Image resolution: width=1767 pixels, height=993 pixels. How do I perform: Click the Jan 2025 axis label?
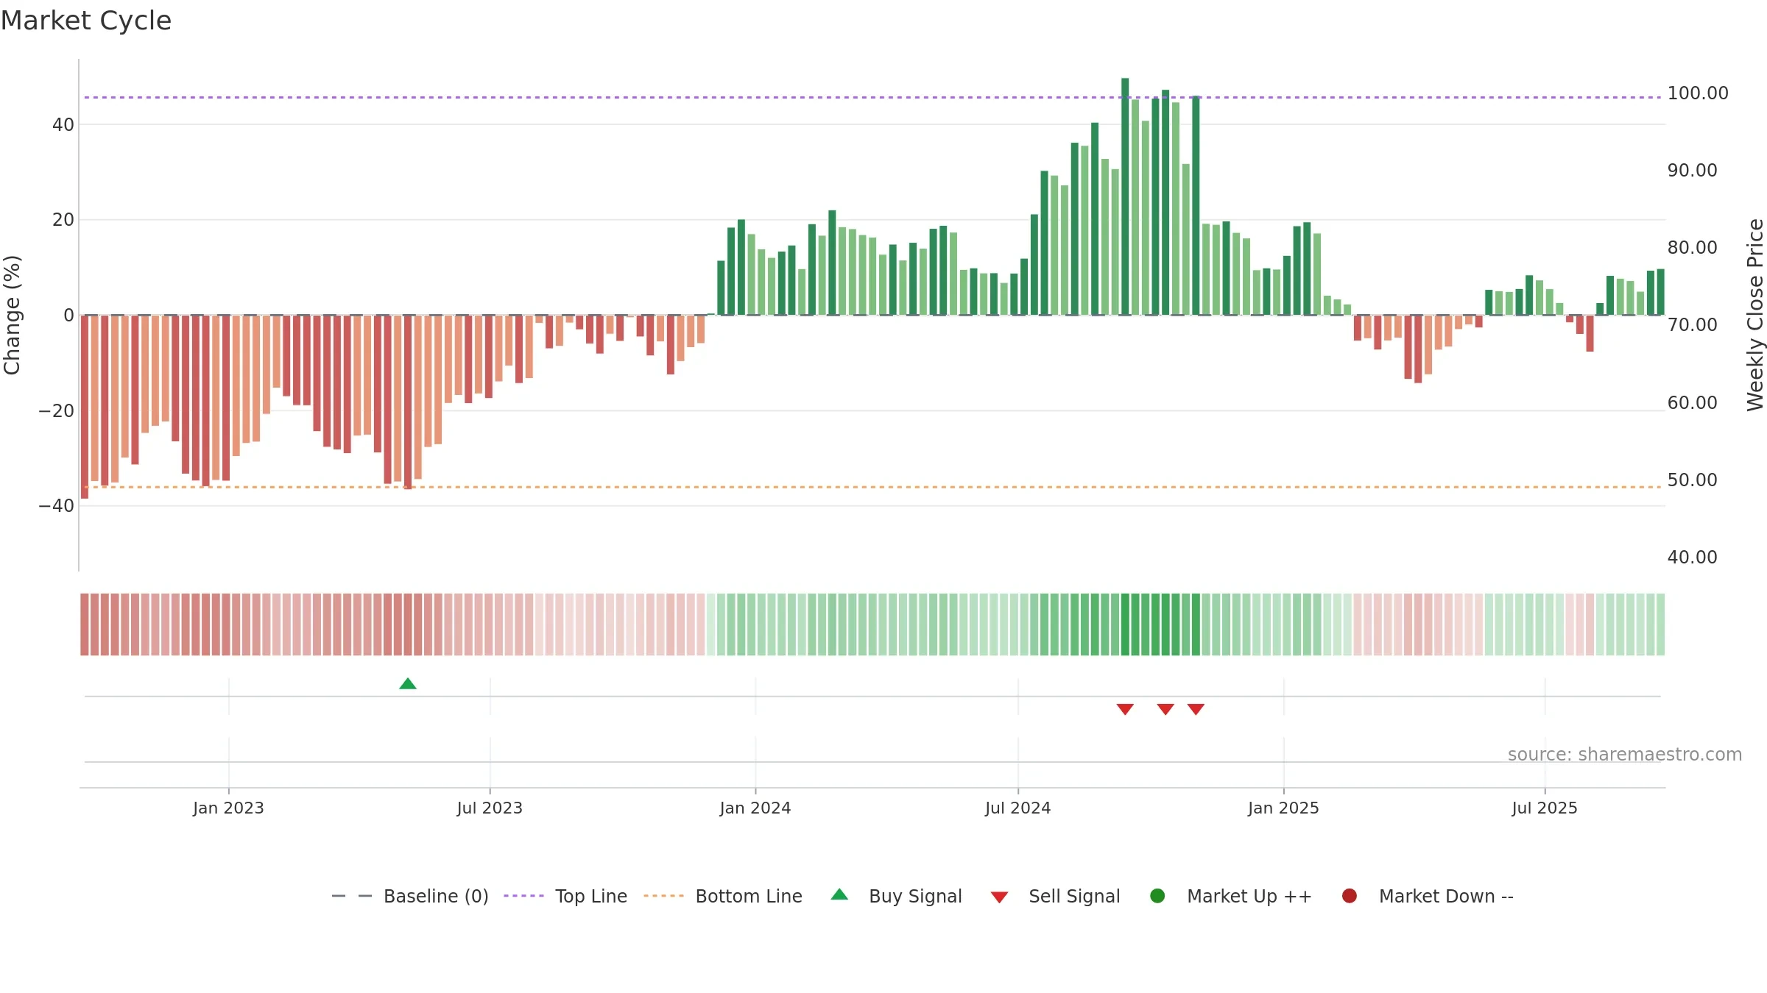pyautogui.click(x=1283, y=808)
